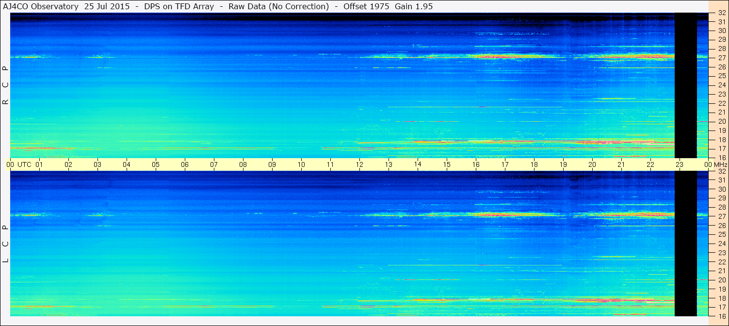Click the black data gap in the RCP spectrogram
This screenshot has width=729, height=326.
point(686,85)
